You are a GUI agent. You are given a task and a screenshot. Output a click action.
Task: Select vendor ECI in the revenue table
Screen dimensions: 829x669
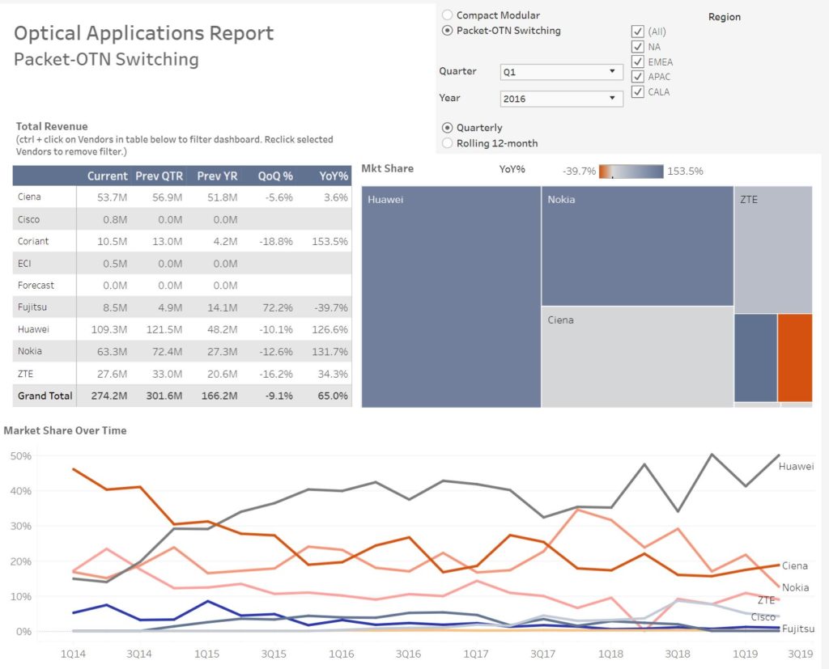(x=24, y=263)
